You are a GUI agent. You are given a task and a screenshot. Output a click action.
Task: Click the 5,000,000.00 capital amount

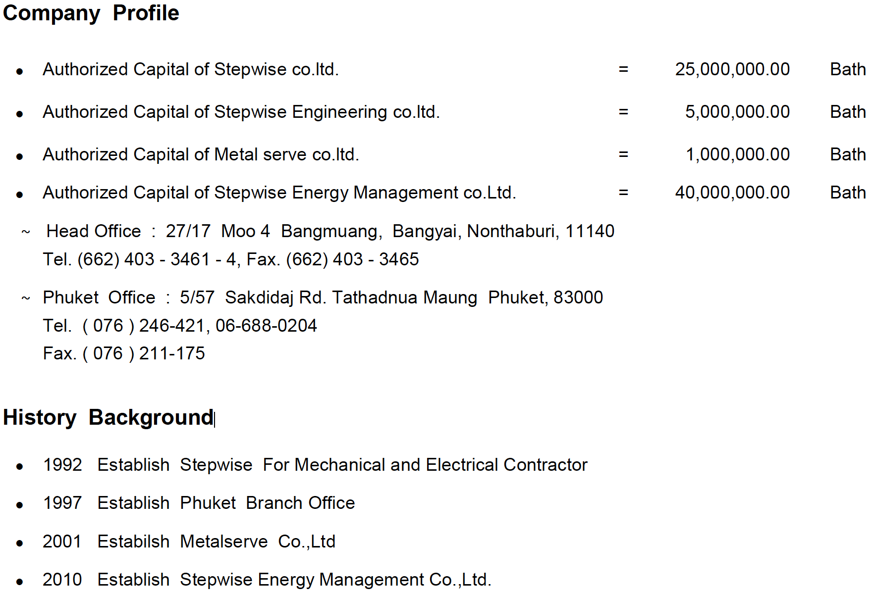point(737,112)
